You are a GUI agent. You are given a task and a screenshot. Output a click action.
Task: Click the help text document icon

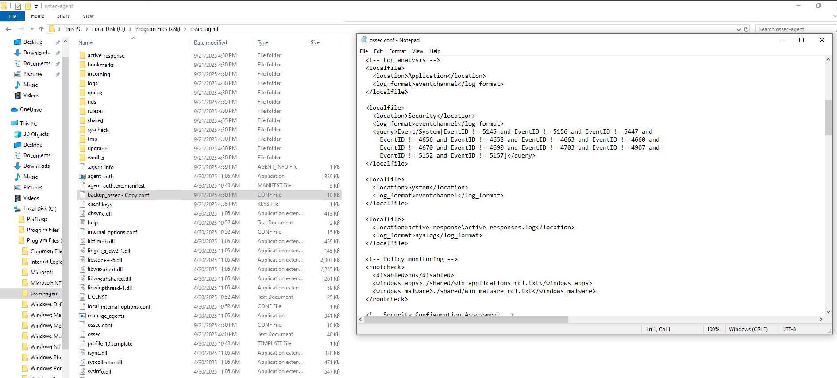(82, 223)
